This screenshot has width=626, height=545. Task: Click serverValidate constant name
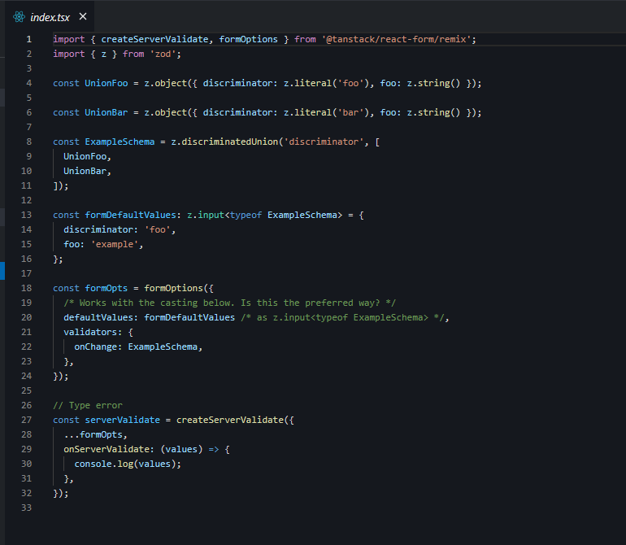(122, 420)
